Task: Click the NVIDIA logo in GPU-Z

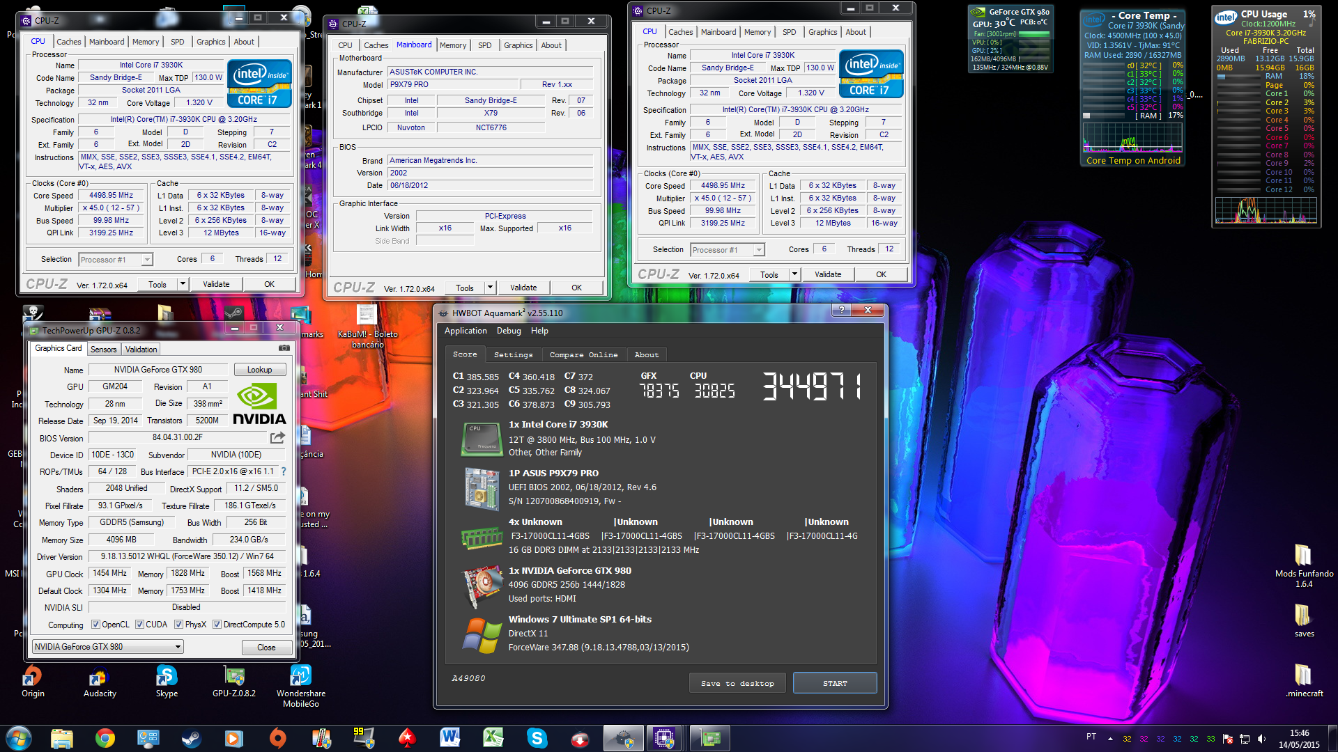Action: [259, 405]
